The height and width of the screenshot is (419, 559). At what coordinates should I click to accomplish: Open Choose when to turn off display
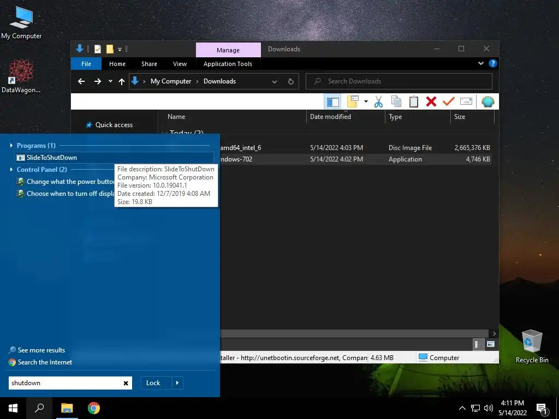66,194
